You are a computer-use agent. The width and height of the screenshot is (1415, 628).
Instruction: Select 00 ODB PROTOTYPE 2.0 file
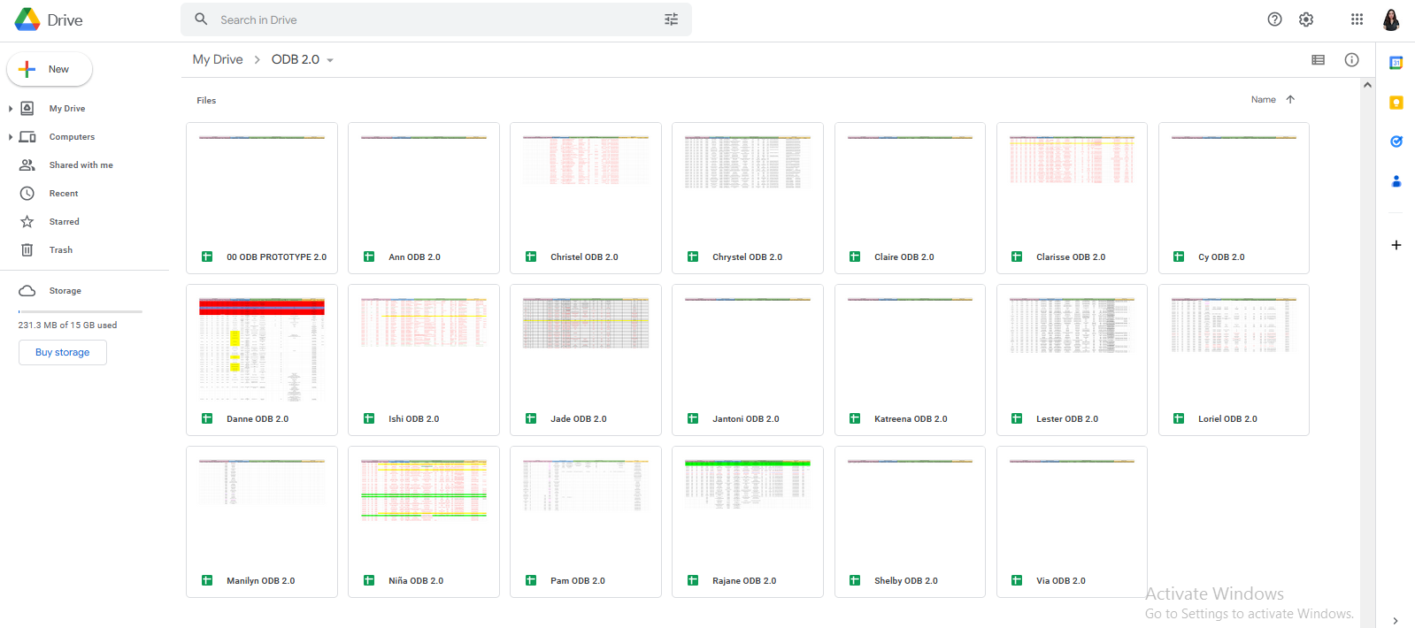[262, 198]
